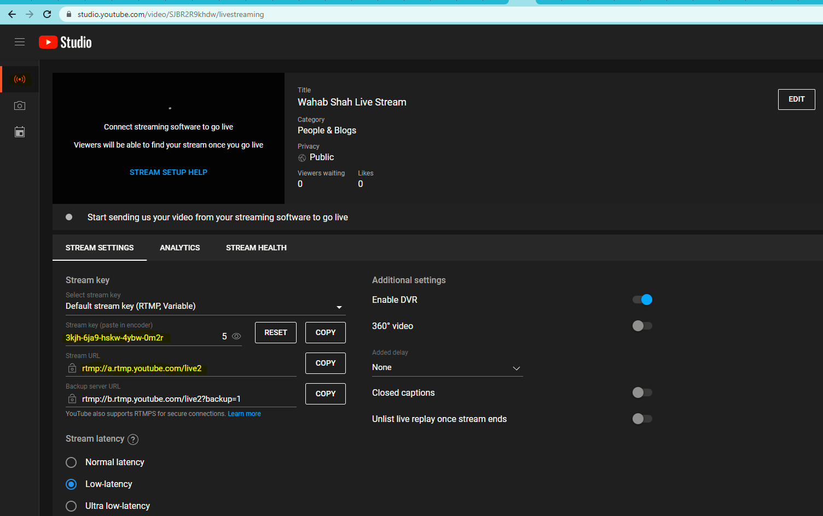This screenshot has height=516, width=823.
Task: Click the Public privacy globe icon
Action: (302, 158)
